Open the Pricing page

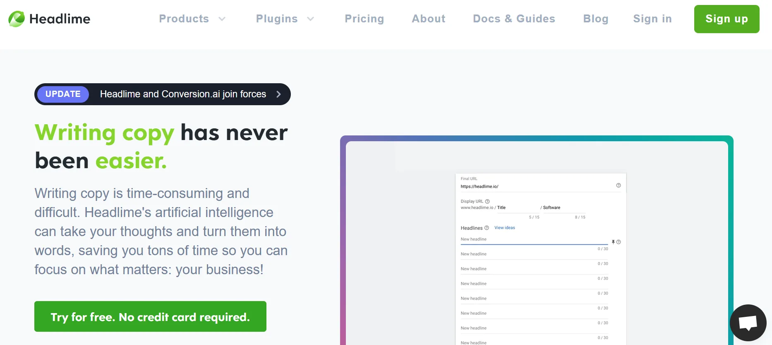(x=364, y=19)
